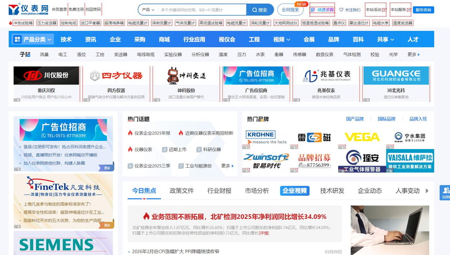Click flame icon beside 仪表企业2025年报
Image resolution: width=450 pixels, height=255 pixels.
click(x=130, y=133)
